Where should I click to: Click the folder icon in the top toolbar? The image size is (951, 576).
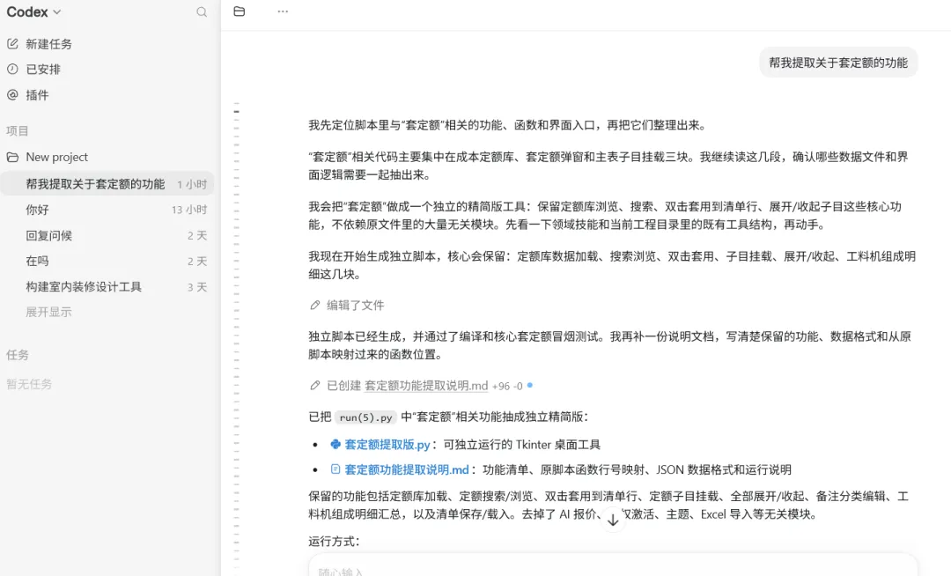[x=239, y=11]
